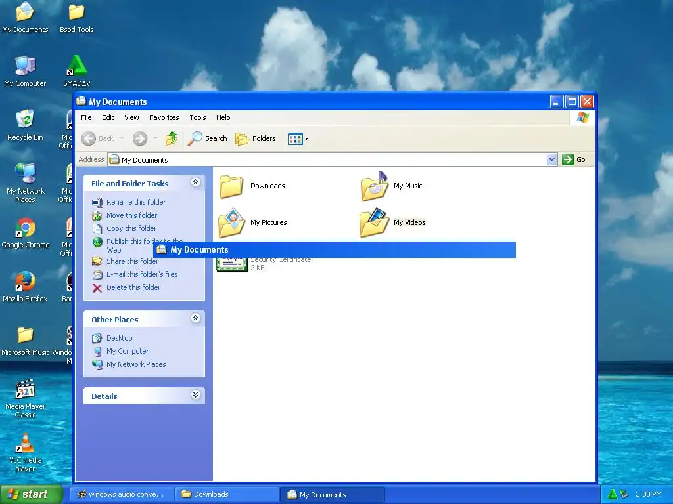Image resolution: width=673 pixels, height=504 pixels.
Task: Click the Publish this folder globe icon
Action: click(97, 243)
